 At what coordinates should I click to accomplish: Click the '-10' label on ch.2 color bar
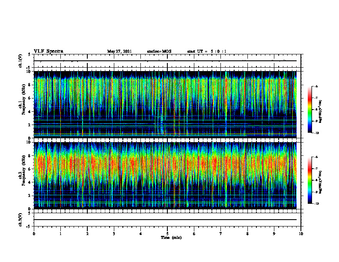(x=317, y=203)
